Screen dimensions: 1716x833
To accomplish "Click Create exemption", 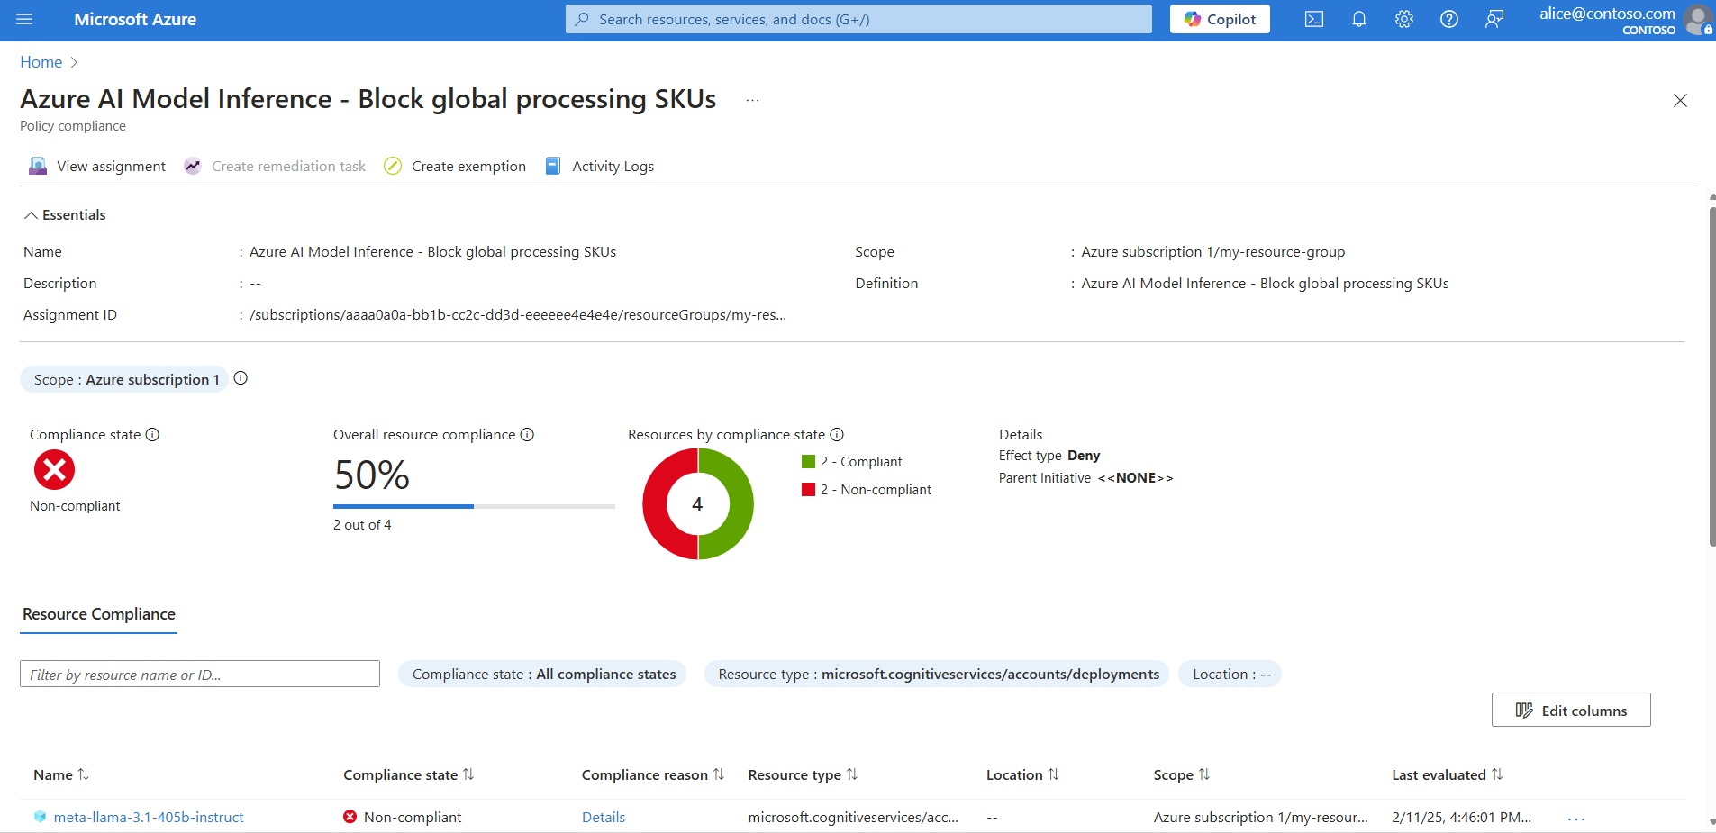I will point(455,167).
